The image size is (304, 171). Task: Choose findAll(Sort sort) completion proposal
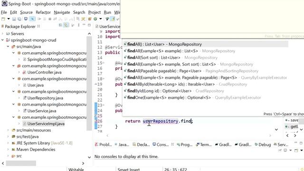206,57
